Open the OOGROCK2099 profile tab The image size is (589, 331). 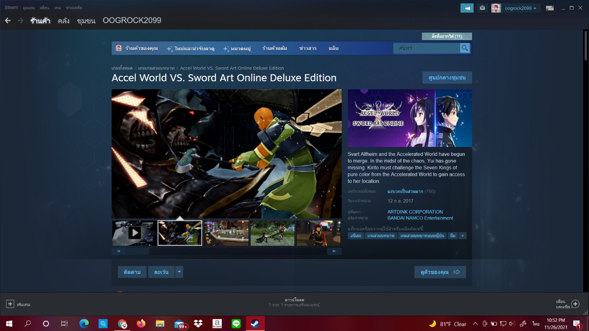point(132,20)
